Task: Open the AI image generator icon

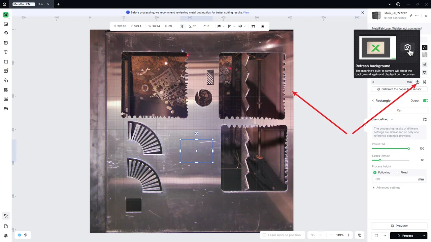Action: point(6,99)
